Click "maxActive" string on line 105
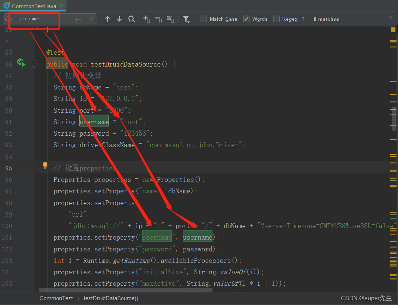This screenshot has height=305, width=398. pos(159,284)
